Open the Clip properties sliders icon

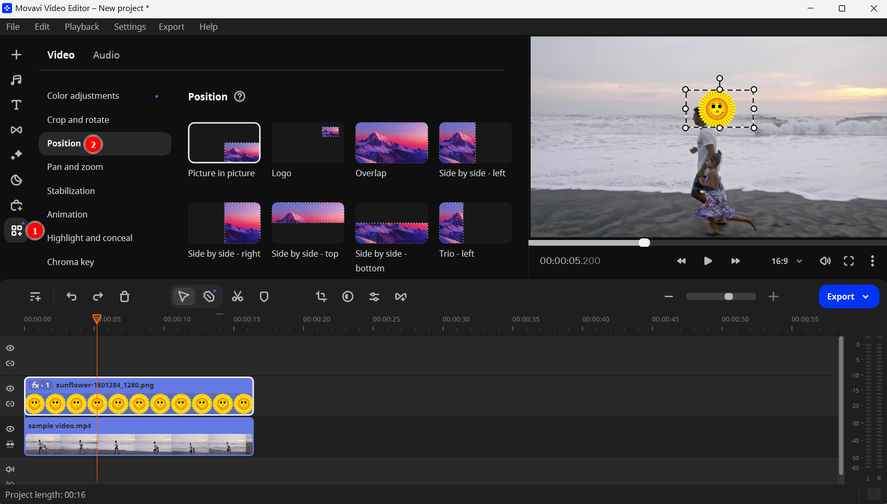coord(374,297)
